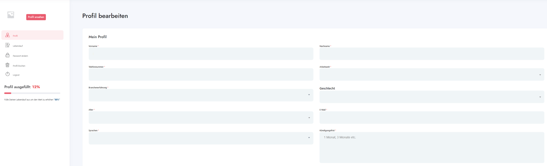Image resolution: width=547 pixels, height=166 pixels.
Task: Click into the Nachname text field
Action: point(432,54)
